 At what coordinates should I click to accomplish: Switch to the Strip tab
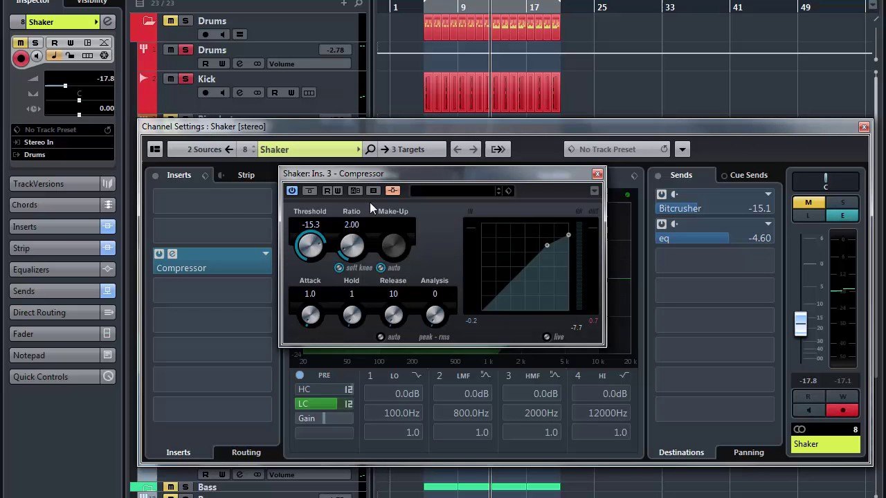coord(246,175)
